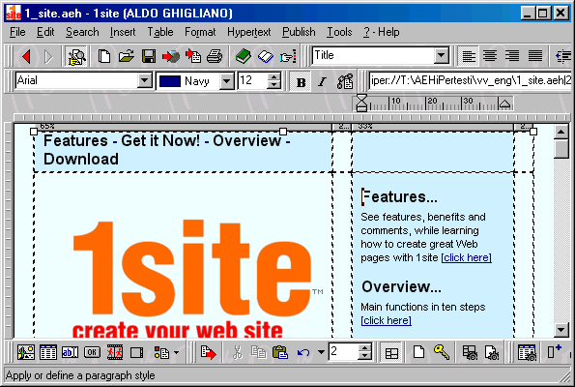Follow the Features click here link
The image size is (575, 387).
(x=466, y=257)
